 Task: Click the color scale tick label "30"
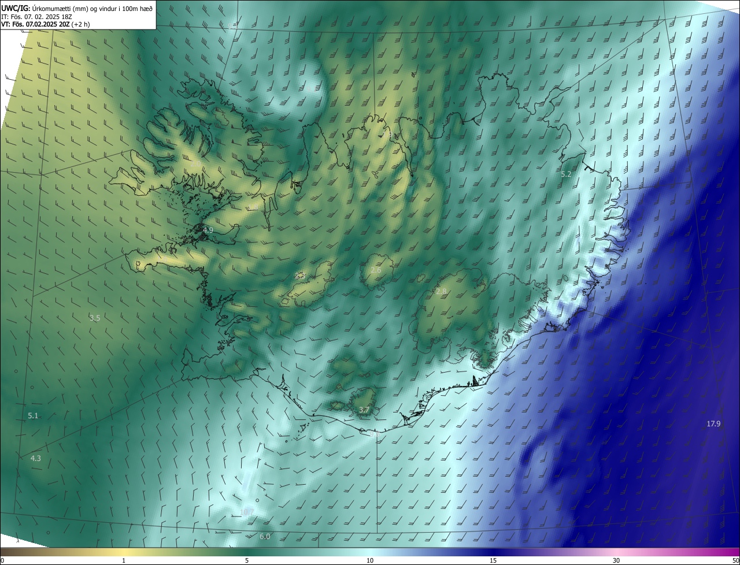point(616,560)
